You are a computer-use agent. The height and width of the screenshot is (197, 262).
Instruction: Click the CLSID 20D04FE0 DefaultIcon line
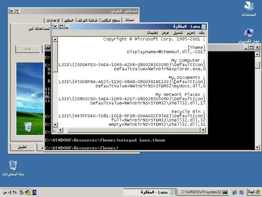(132, 64)
